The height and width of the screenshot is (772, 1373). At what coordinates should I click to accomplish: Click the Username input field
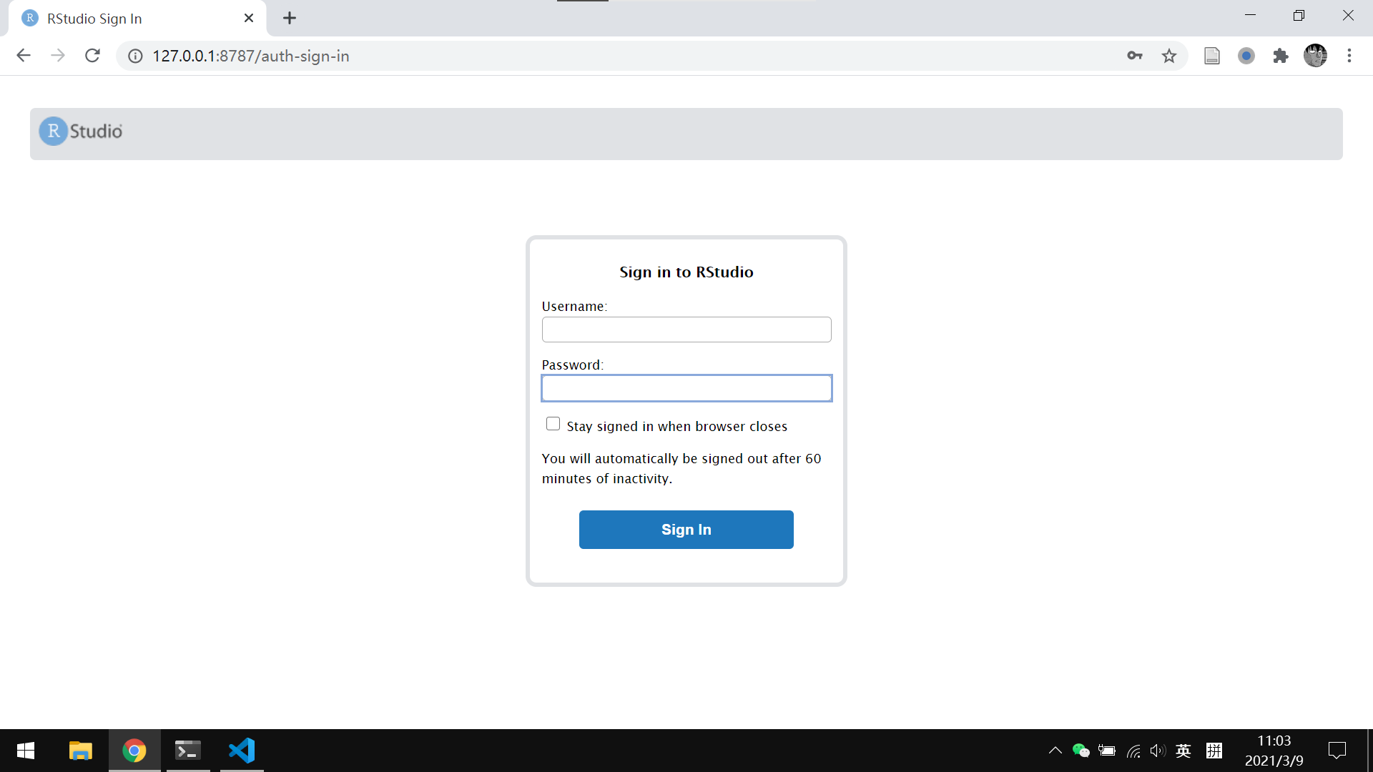pyautogui.click(x=686, y=330)
